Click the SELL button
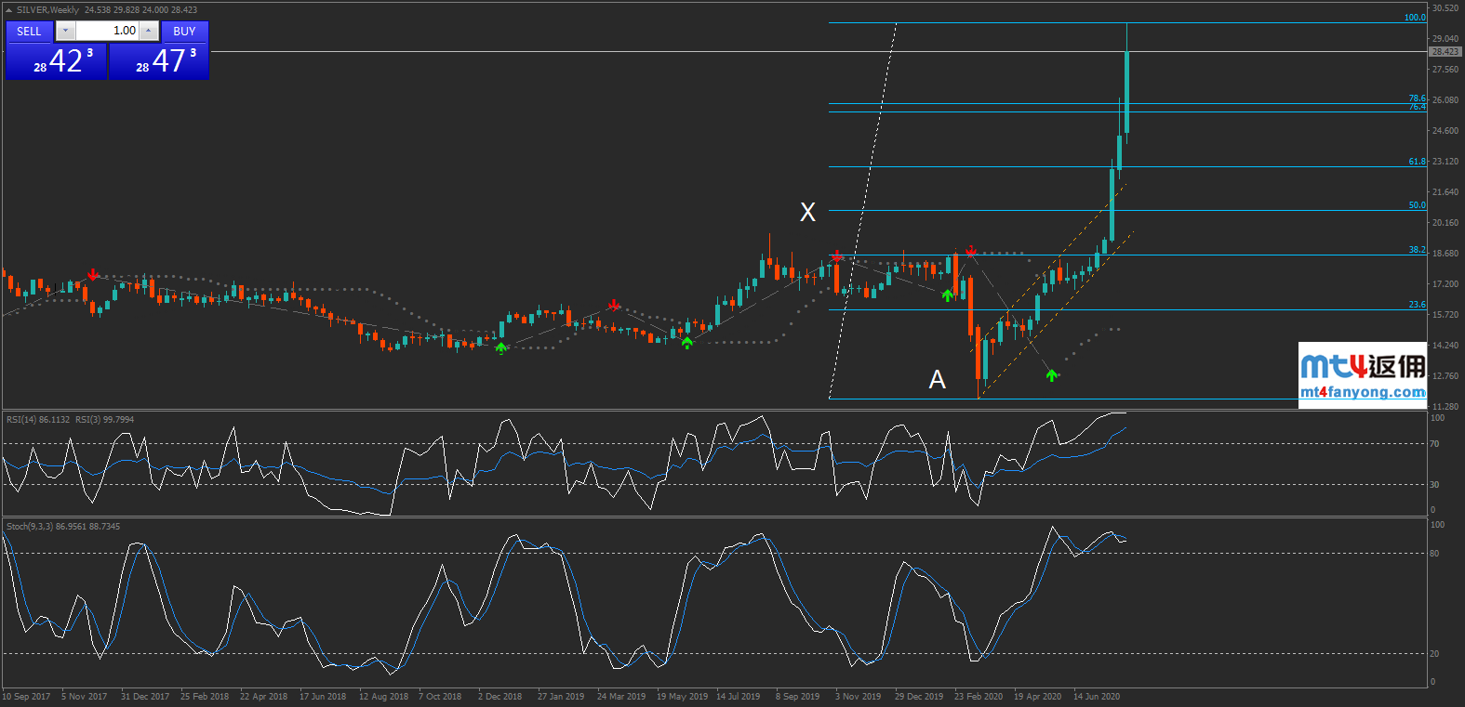 pyautogui.click(x=29, y=31)
